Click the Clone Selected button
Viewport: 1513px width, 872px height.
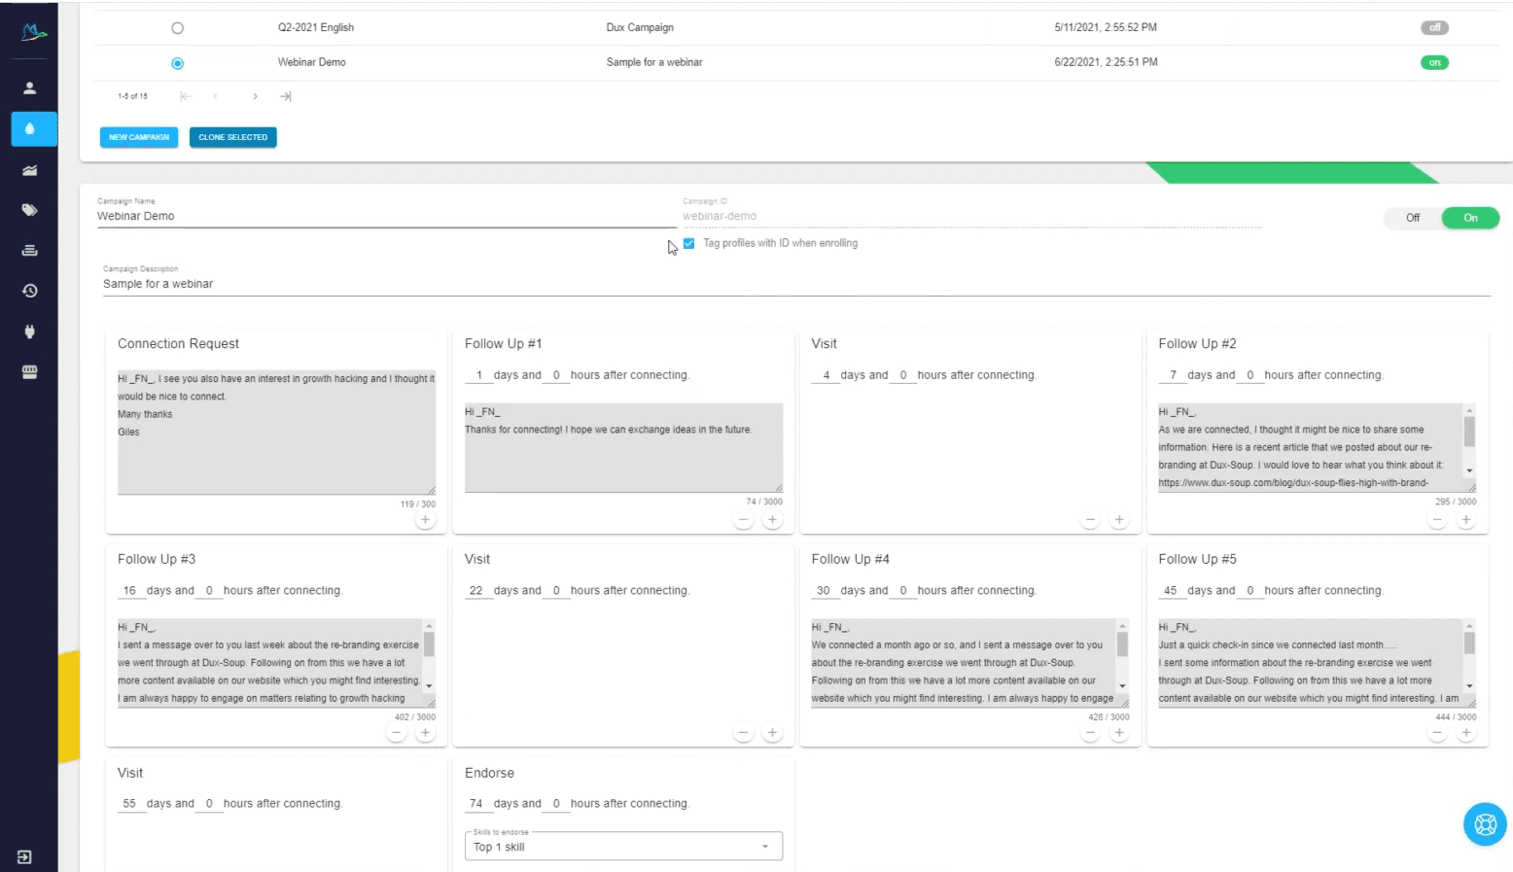pyautogui.click(x=232, y=137)
